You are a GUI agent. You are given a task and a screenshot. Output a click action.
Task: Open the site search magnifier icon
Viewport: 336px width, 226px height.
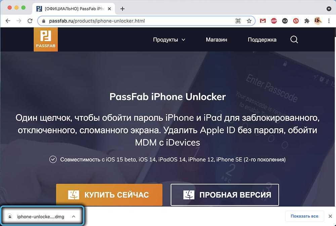294,39
